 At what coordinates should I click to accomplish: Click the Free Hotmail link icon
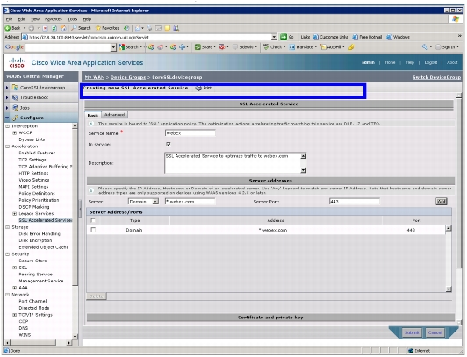tap(355, 37)
